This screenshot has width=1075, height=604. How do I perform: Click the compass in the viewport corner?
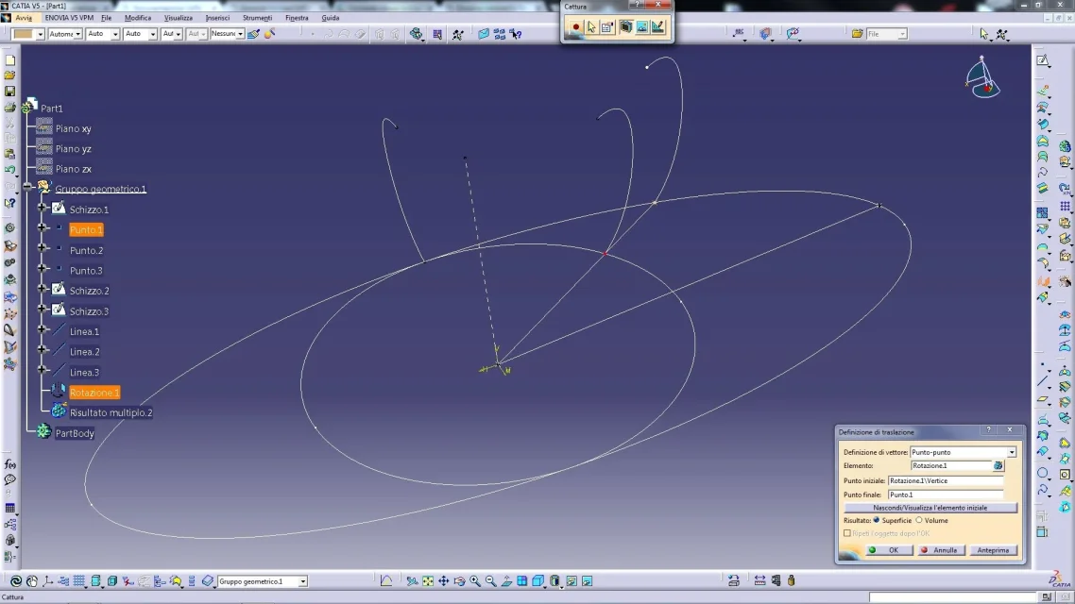tap(982, 78)
